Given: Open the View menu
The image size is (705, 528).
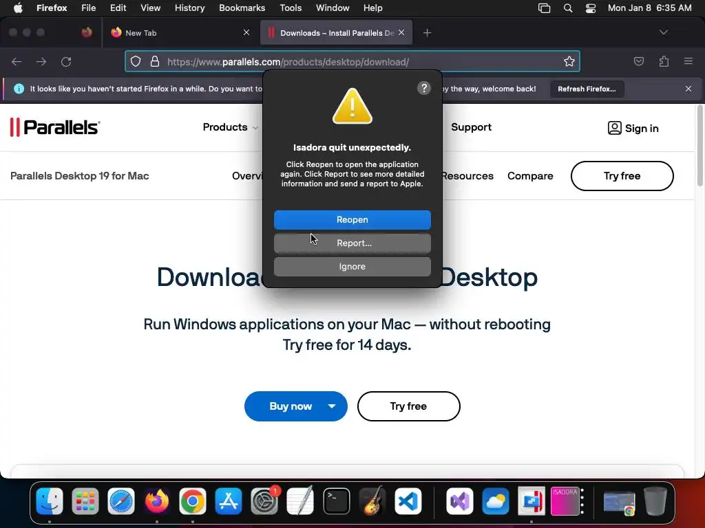Looking at the screenshot, I should coord(150,8).
